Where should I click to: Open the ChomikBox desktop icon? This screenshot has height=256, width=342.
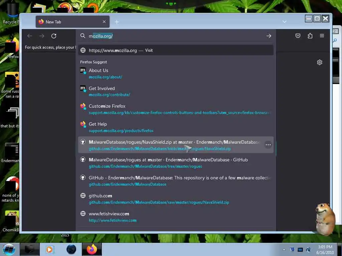point(11,221)
